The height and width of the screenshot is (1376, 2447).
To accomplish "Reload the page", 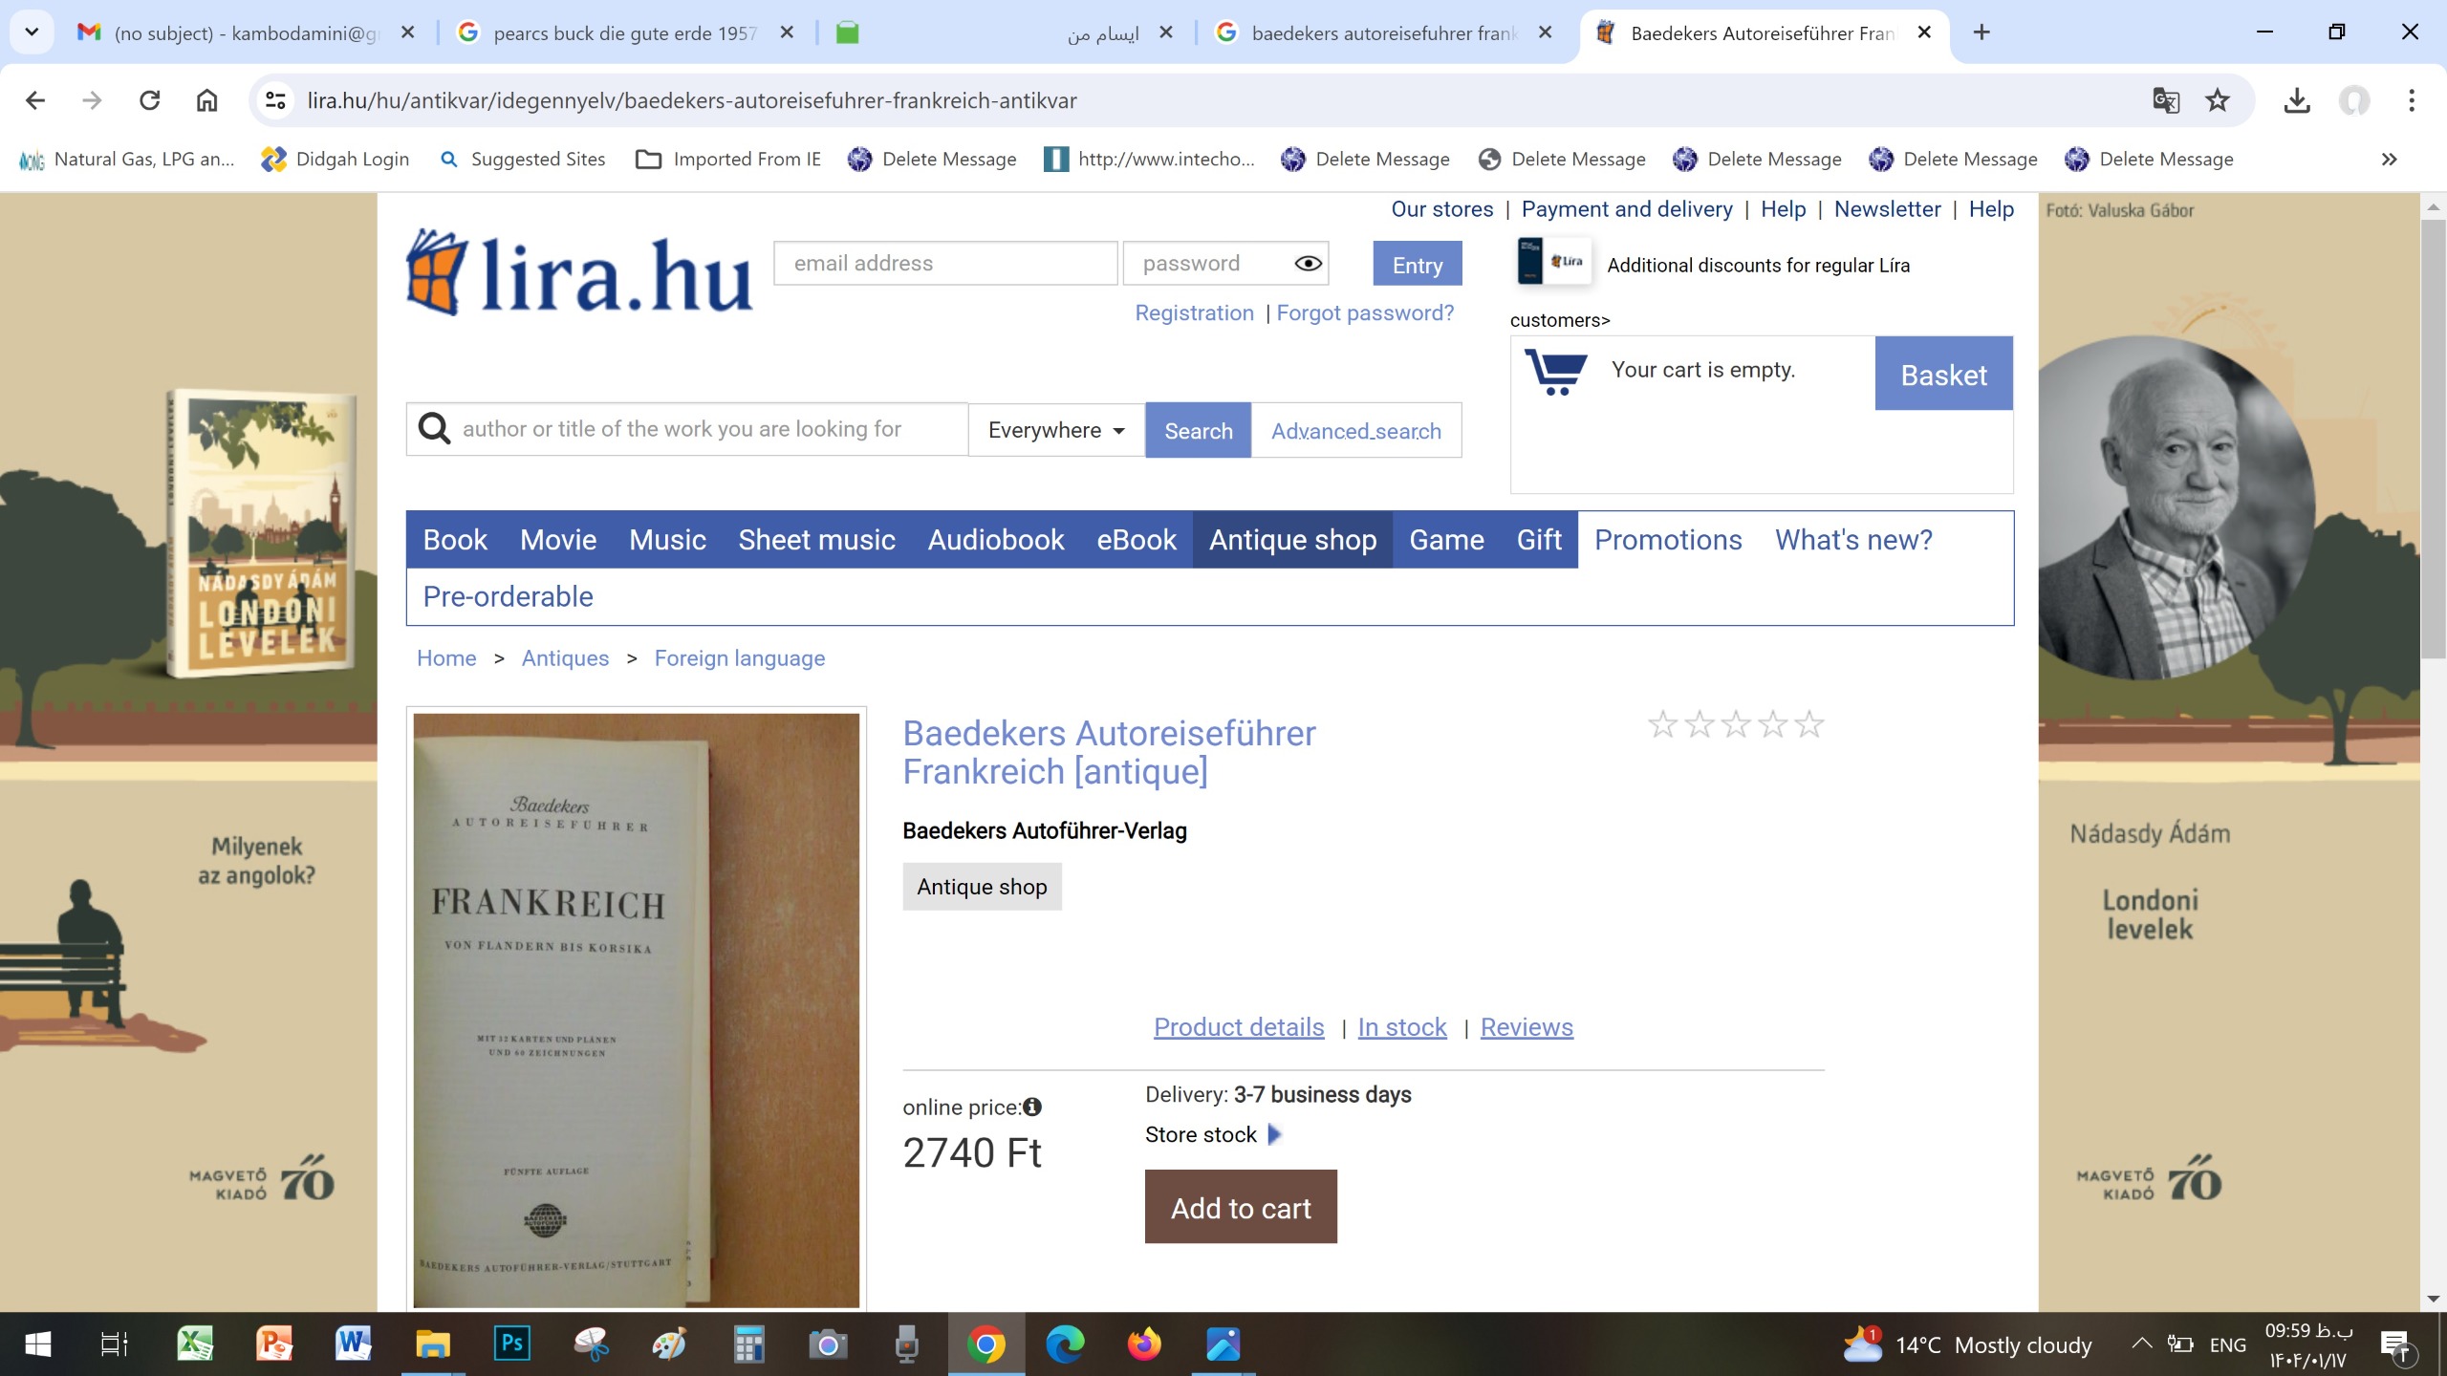I will click(x=149, y=100).
